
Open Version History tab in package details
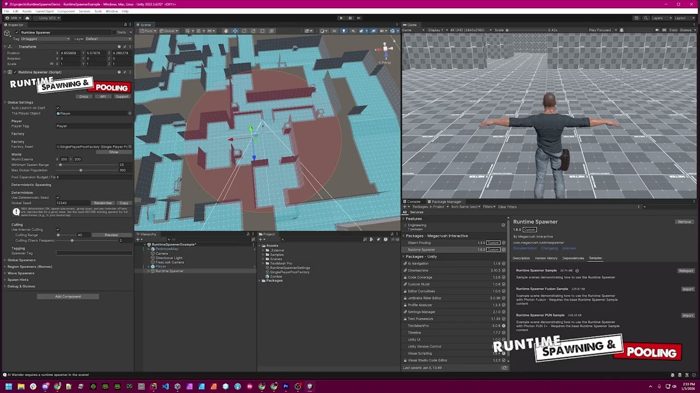click(x=546, y=258)
